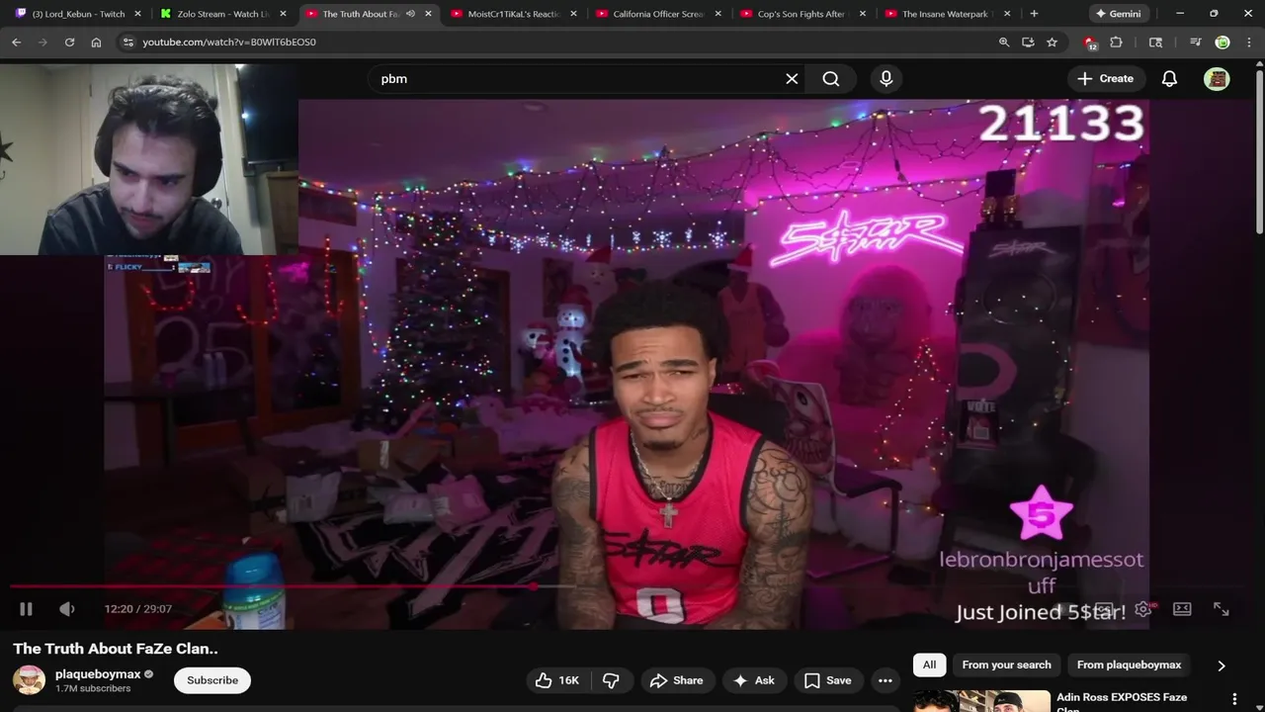Click the youtube.com URL in address bar
The image size is (1265, 712).
[x=229, y=43]
